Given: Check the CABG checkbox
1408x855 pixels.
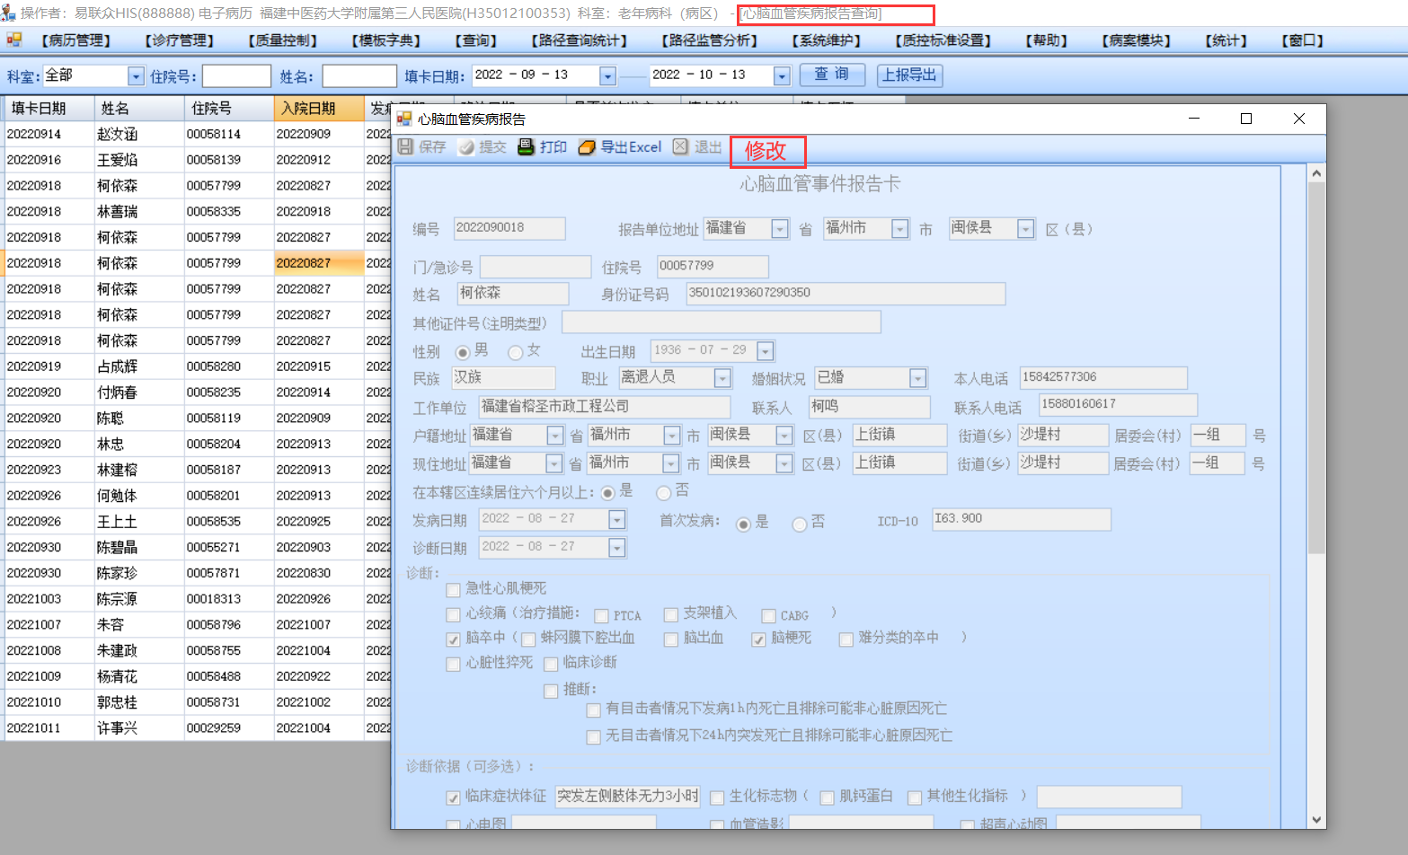Looking at the screenshot, I should (x=768, y=616).
